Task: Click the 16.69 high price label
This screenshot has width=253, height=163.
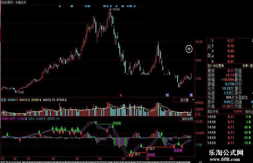Action: coord(116,9)
